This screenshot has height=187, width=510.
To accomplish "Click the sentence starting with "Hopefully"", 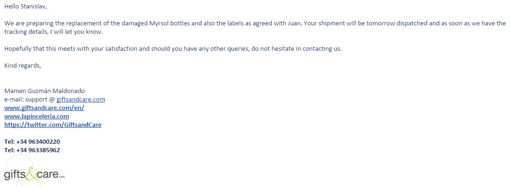I will tap(173, 49).
